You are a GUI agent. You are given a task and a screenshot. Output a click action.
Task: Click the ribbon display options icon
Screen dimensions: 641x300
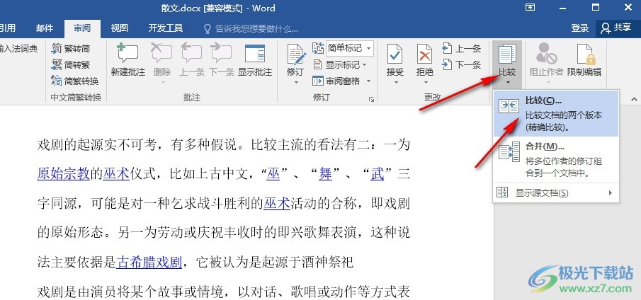pos(531,7)
